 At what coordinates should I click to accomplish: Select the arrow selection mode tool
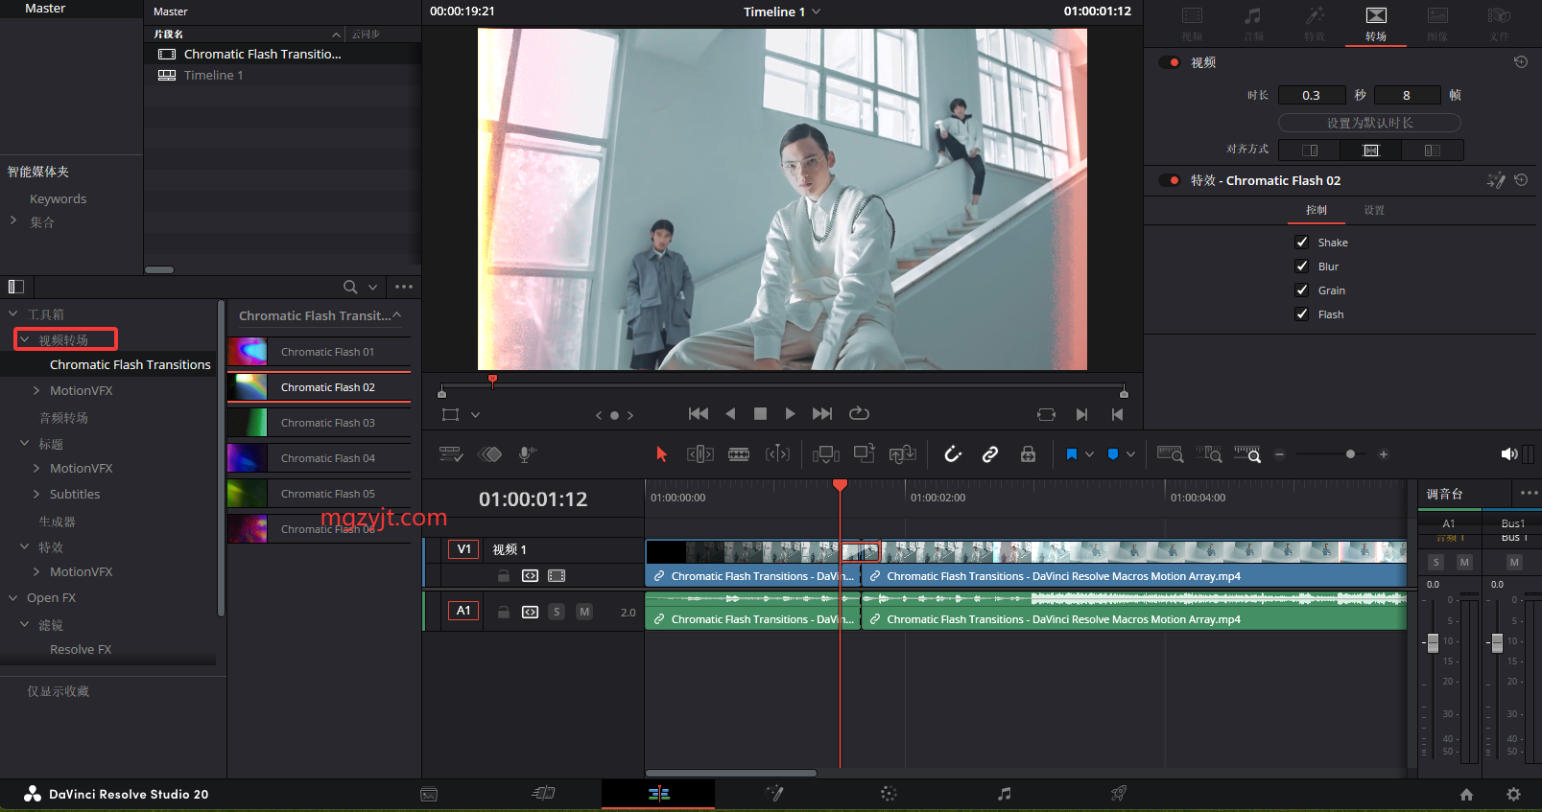click(x=661, y=454)
